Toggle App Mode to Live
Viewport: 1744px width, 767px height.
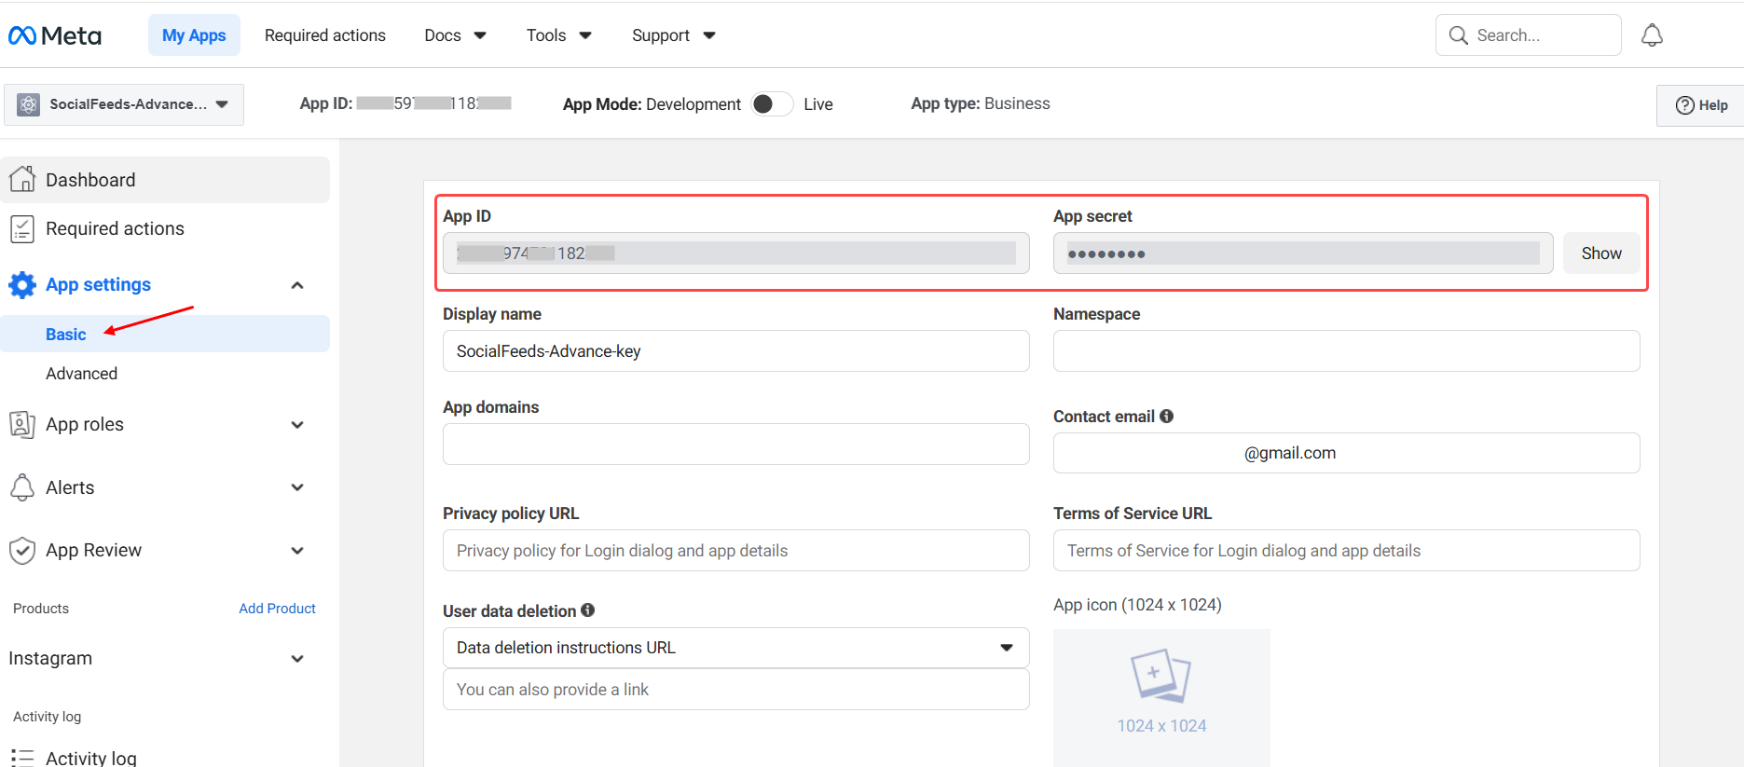point(772,104)
